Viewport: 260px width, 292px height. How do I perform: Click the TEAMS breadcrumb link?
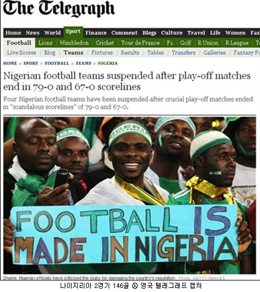point(83,63)
